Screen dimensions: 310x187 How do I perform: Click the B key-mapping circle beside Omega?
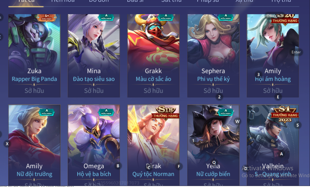pyautogui.click(x=118, y=166)
